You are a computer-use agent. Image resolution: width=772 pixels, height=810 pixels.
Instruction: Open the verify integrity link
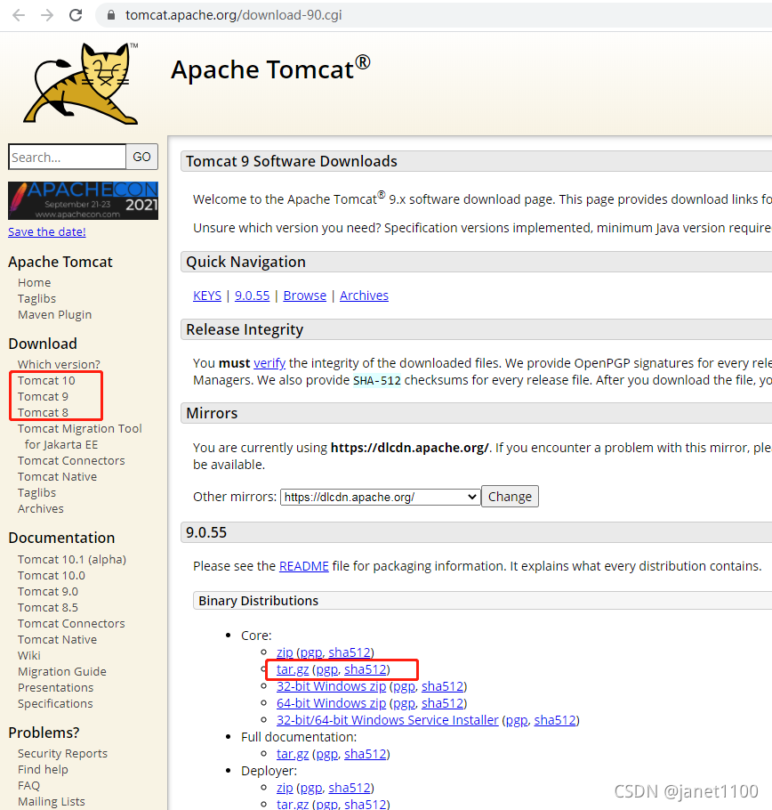(x=269, y=363)
